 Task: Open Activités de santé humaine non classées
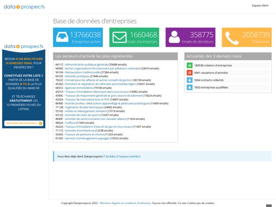(x=96, y=119)
